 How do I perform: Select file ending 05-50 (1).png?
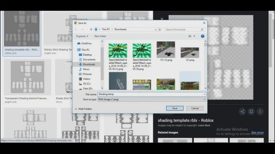coord(118,50)
